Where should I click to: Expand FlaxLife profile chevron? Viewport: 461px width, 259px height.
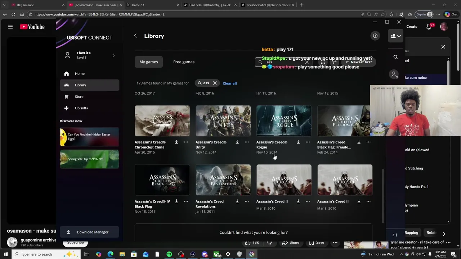pyautogui.click(x=113, y=55)
